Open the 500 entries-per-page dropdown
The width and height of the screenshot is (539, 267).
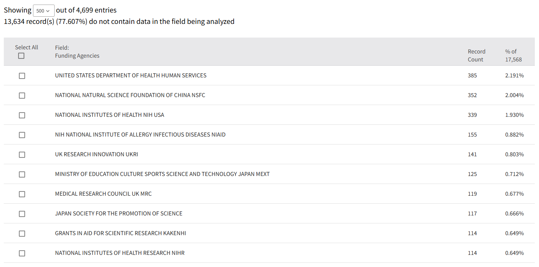tap(44, 11)
